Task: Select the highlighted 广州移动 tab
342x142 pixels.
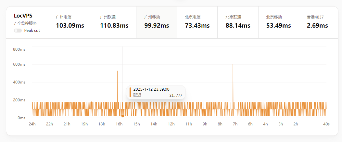Action: point(157,22)
